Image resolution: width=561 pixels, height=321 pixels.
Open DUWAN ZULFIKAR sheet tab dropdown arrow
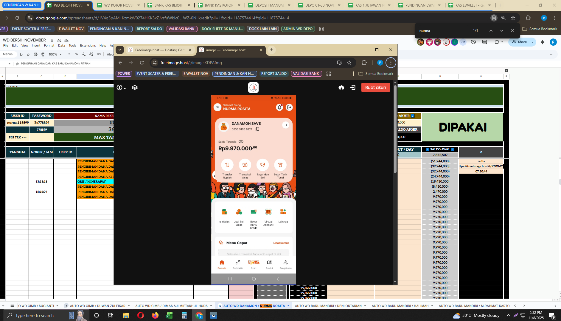pyautogui.click(x=129, y=306)
